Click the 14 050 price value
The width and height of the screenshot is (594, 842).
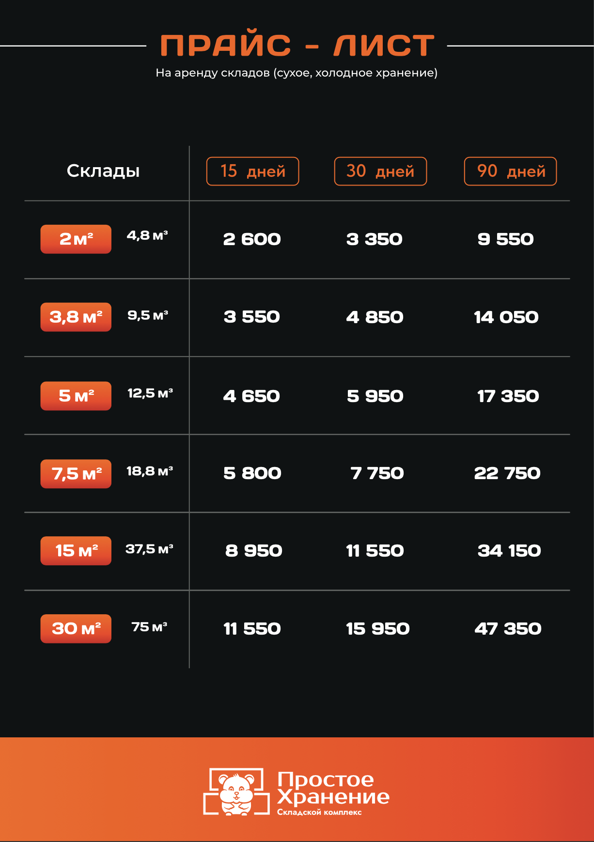tap(506, 317)
